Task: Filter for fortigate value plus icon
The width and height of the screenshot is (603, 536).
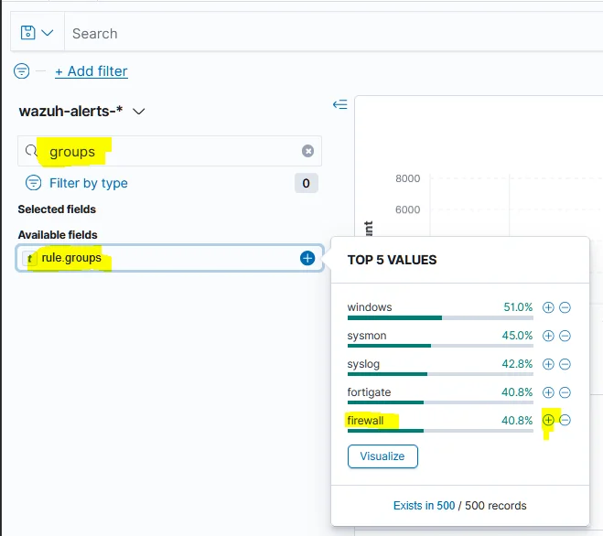Action: pos(548,392)
